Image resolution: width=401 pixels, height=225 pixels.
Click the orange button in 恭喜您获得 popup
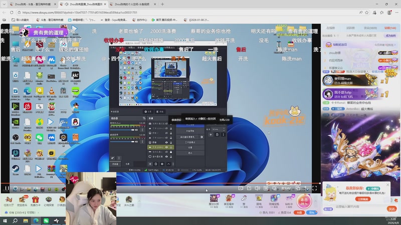(x=362, y=199)
